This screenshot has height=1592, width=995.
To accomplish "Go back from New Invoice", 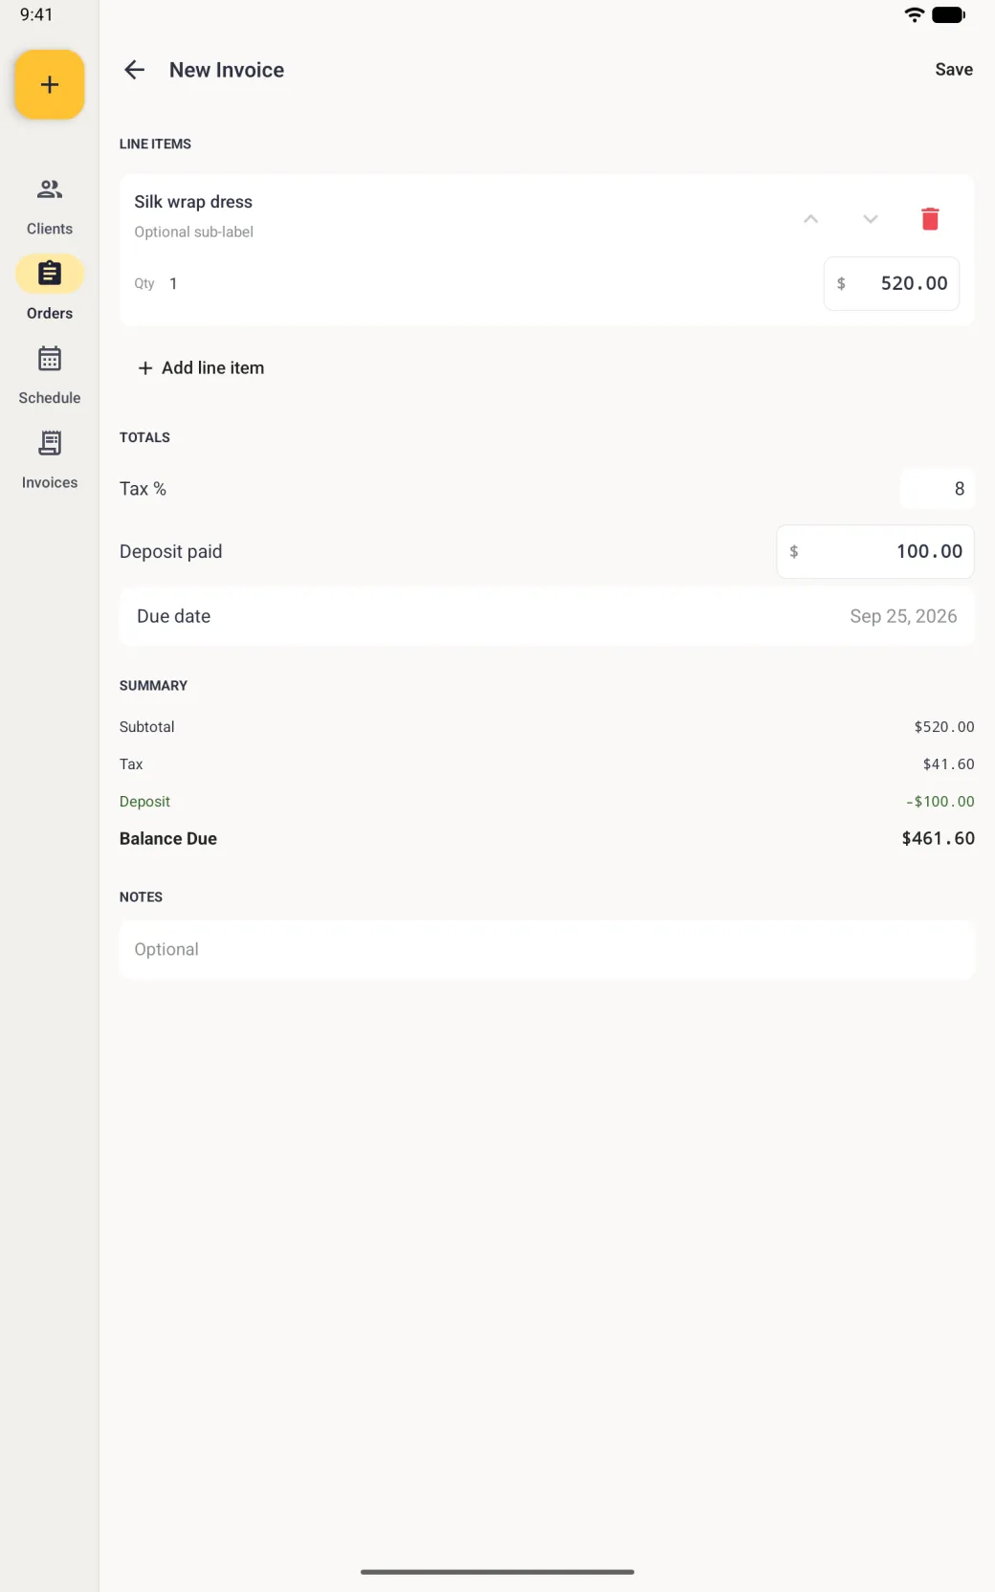I will pyautogui.click(x=135, y=70).
